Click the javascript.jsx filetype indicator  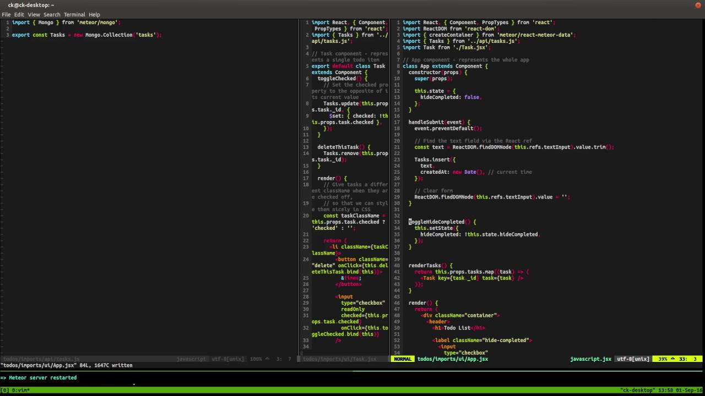point(590,359)
